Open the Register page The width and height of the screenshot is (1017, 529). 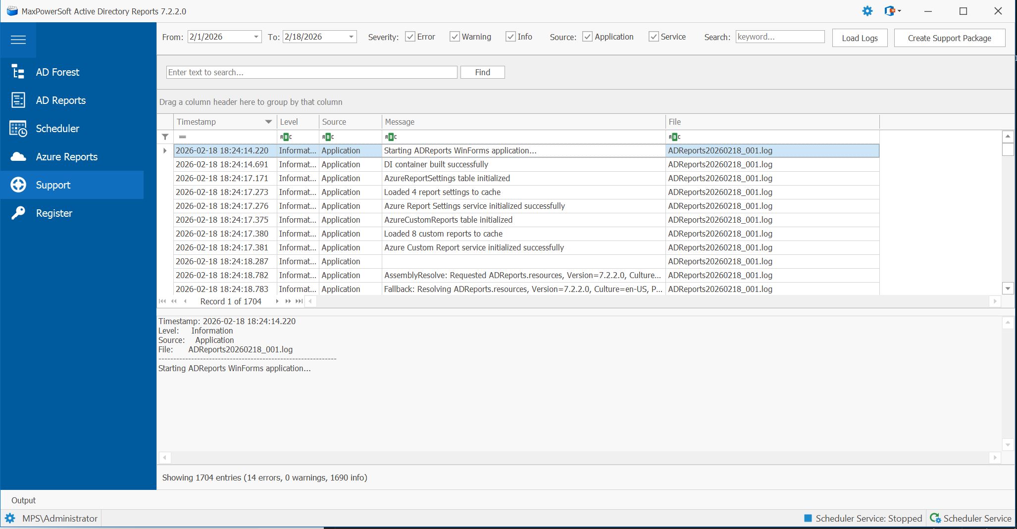pyautogui.click(x=54, y=213)
